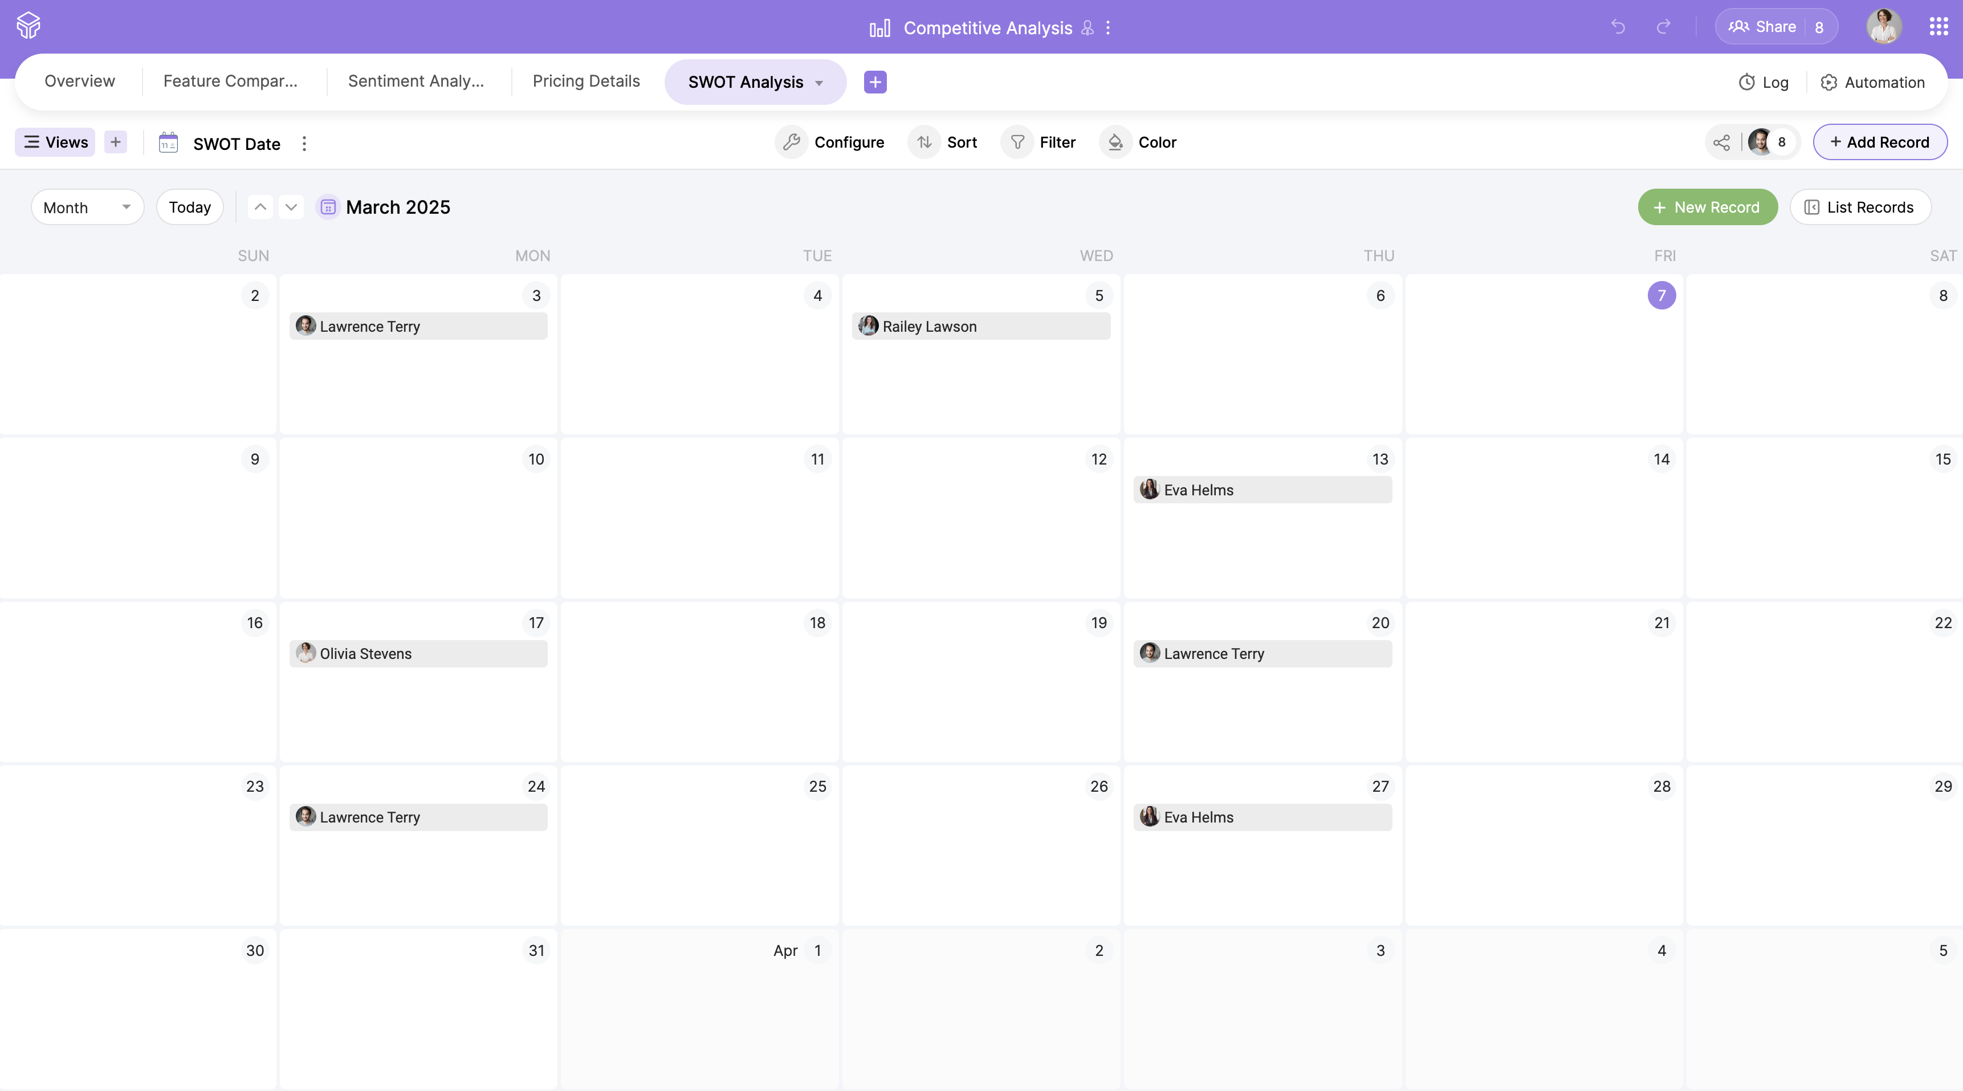This screenshot has width=1963, height=1091.
Task: Open the Automation settings
Action: point(1873,82)
